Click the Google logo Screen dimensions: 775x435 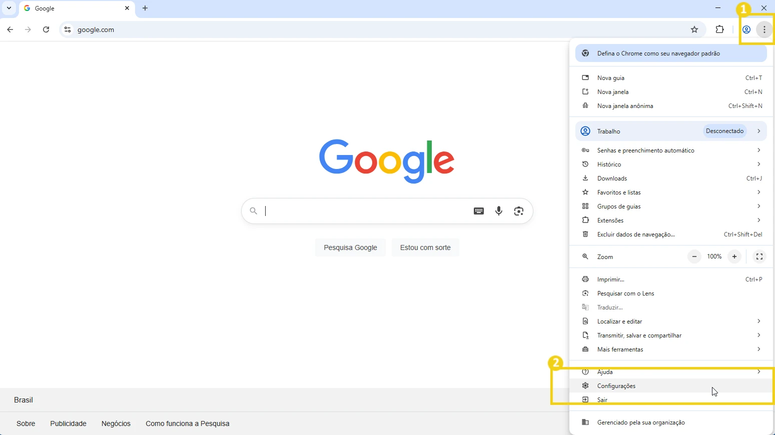pyautogui.click(x=387, y=161)
